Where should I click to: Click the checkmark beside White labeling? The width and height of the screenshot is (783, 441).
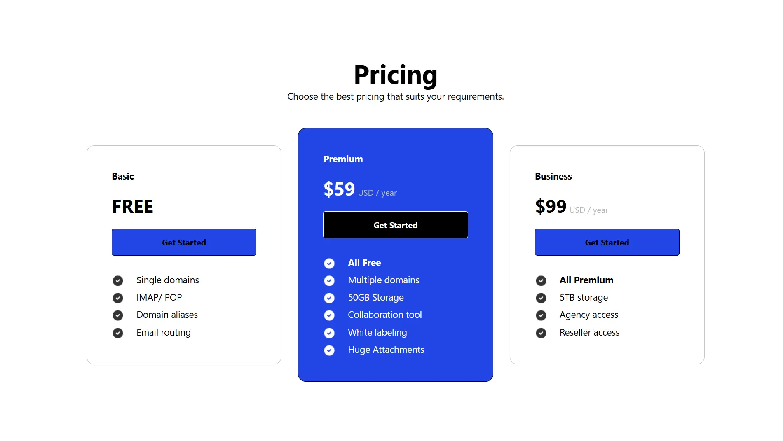pyautogui.click(x=329, y=333)
